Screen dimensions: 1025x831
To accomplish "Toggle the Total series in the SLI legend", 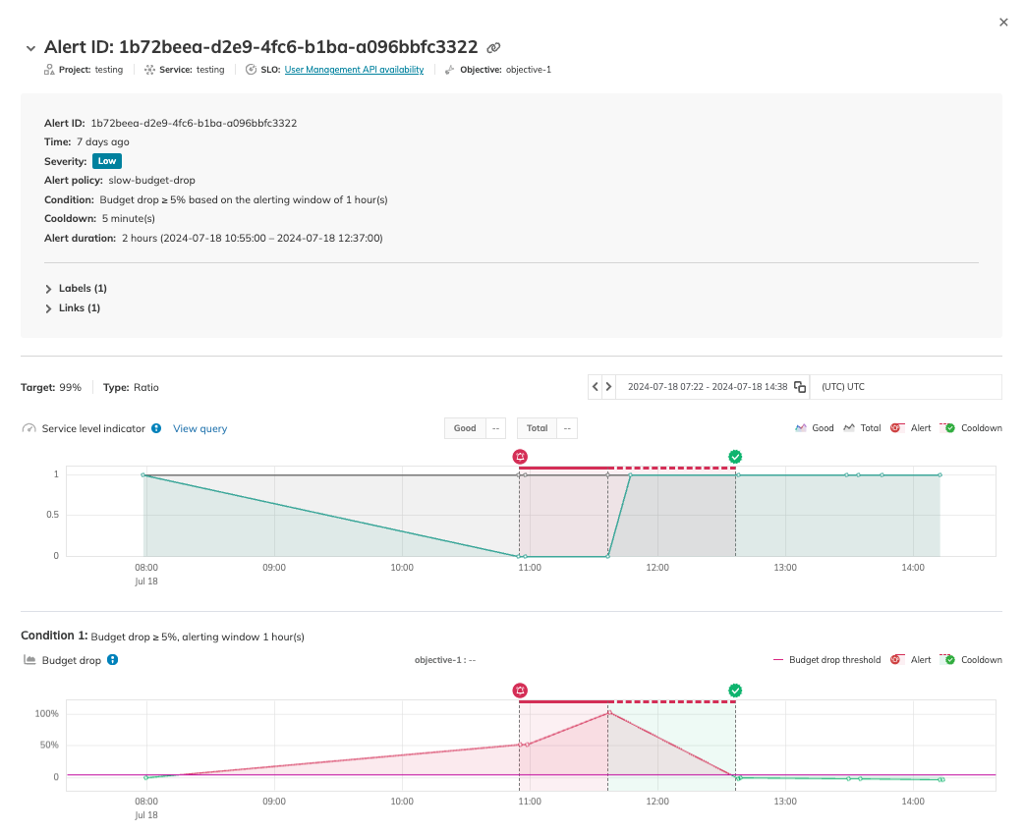I will click(x=862, y=427).
